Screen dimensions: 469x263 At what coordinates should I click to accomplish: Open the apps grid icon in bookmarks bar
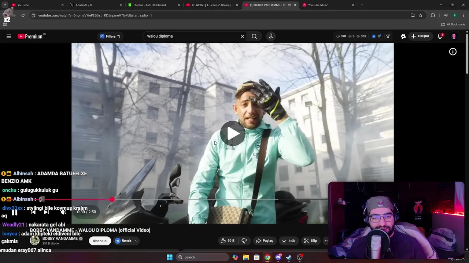[x=5, y=24]
